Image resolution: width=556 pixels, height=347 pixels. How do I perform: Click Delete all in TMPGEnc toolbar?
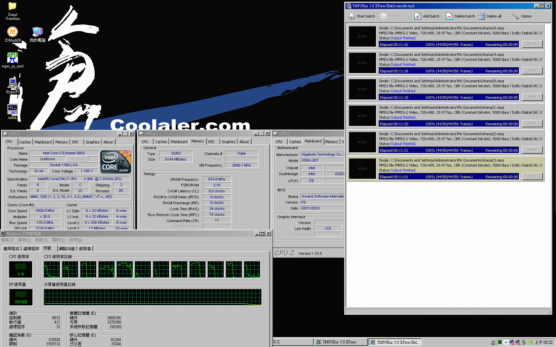pos(490,16)
